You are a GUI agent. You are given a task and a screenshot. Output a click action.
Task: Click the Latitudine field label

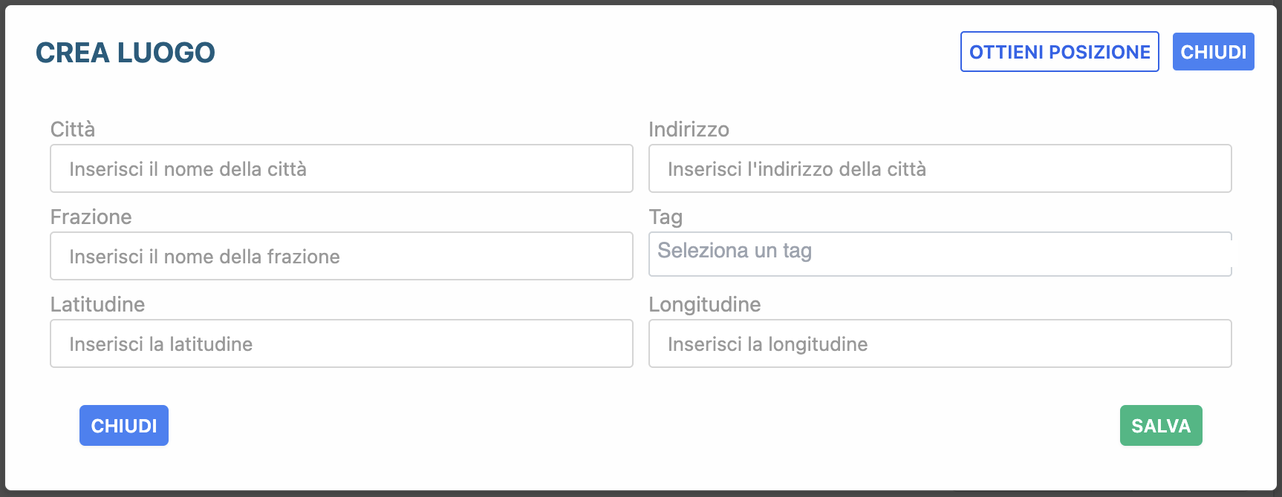(x=97, y=305)
